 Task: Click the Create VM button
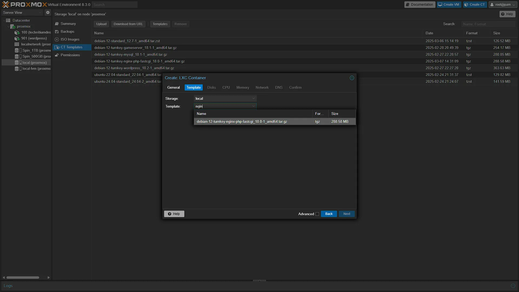point(449,5)
